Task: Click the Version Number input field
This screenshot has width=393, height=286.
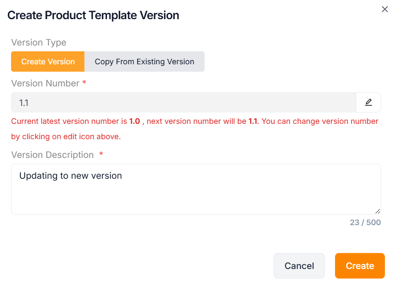Action: point(183,103)
